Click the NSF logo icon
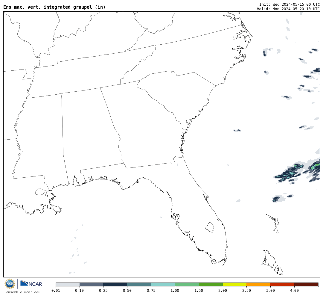The image size is (323, 296). tap(10, 284)
